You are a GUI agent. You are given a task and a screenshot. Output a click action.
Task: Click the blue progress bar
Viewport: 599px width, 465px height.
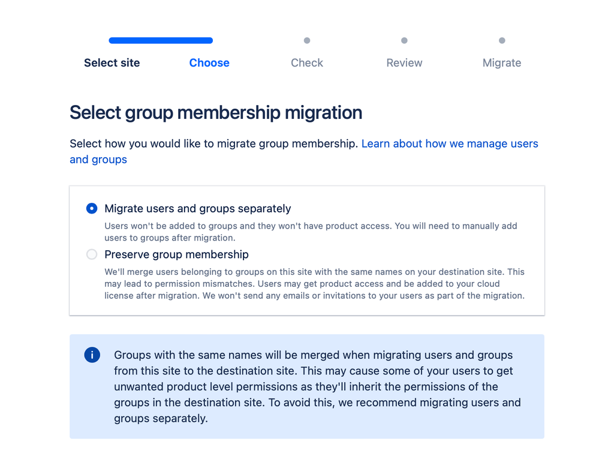tap(161, 41)
